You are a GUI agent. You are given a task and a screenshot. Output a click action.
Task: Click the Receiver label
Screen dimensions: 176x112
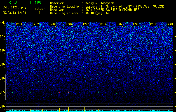(57, 10)
